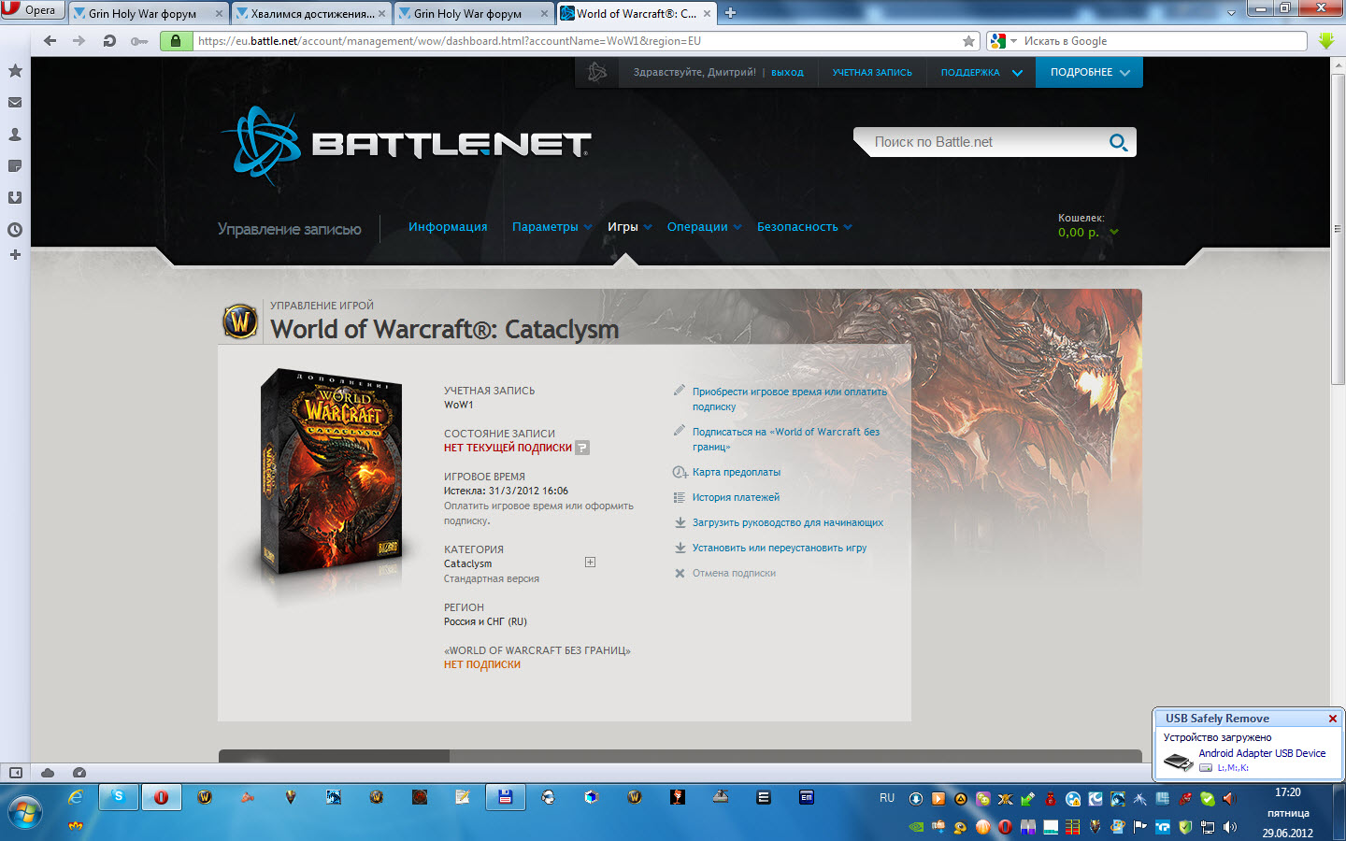Click Установить или переустановить игру link

tap(780, 548)
